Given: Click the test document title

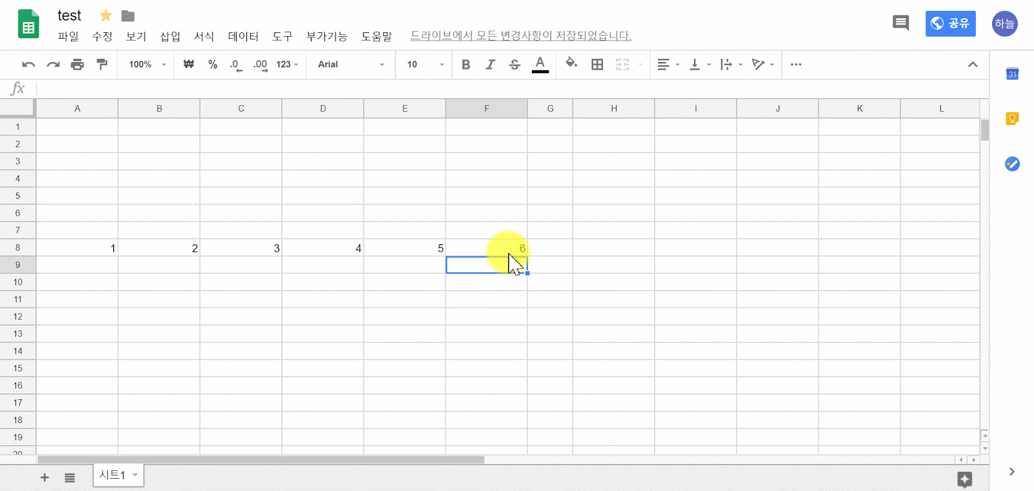Looking at the screenshot, I should point(69,16).
